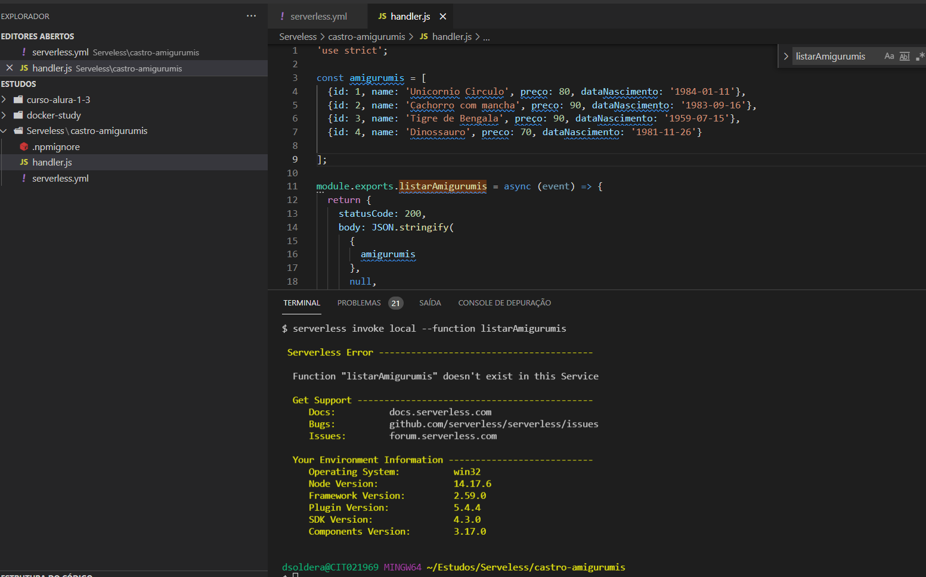Image resolution: width=926 pixels, height=577 pixels.
Task: Collapse the EDITORES ABERTOS section
Action: pyautogui.click(x=38, y=36)
